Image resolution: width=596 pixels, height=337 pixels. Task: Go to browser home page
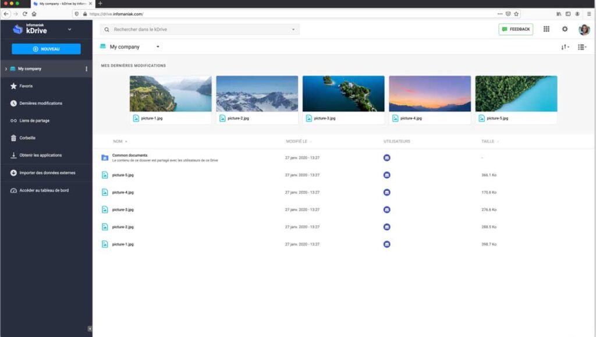point(34,13)
